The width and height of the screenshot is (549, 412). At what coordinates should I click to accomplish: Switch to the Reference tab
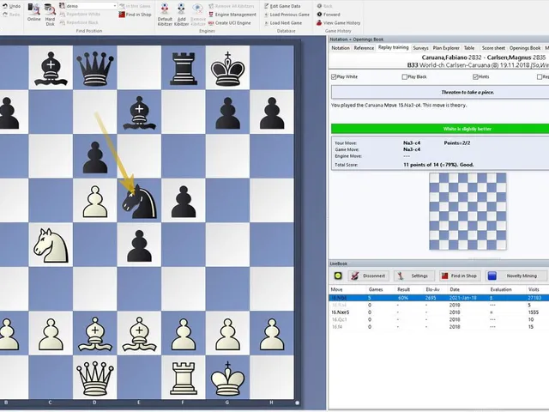click(x=364, y=48)
